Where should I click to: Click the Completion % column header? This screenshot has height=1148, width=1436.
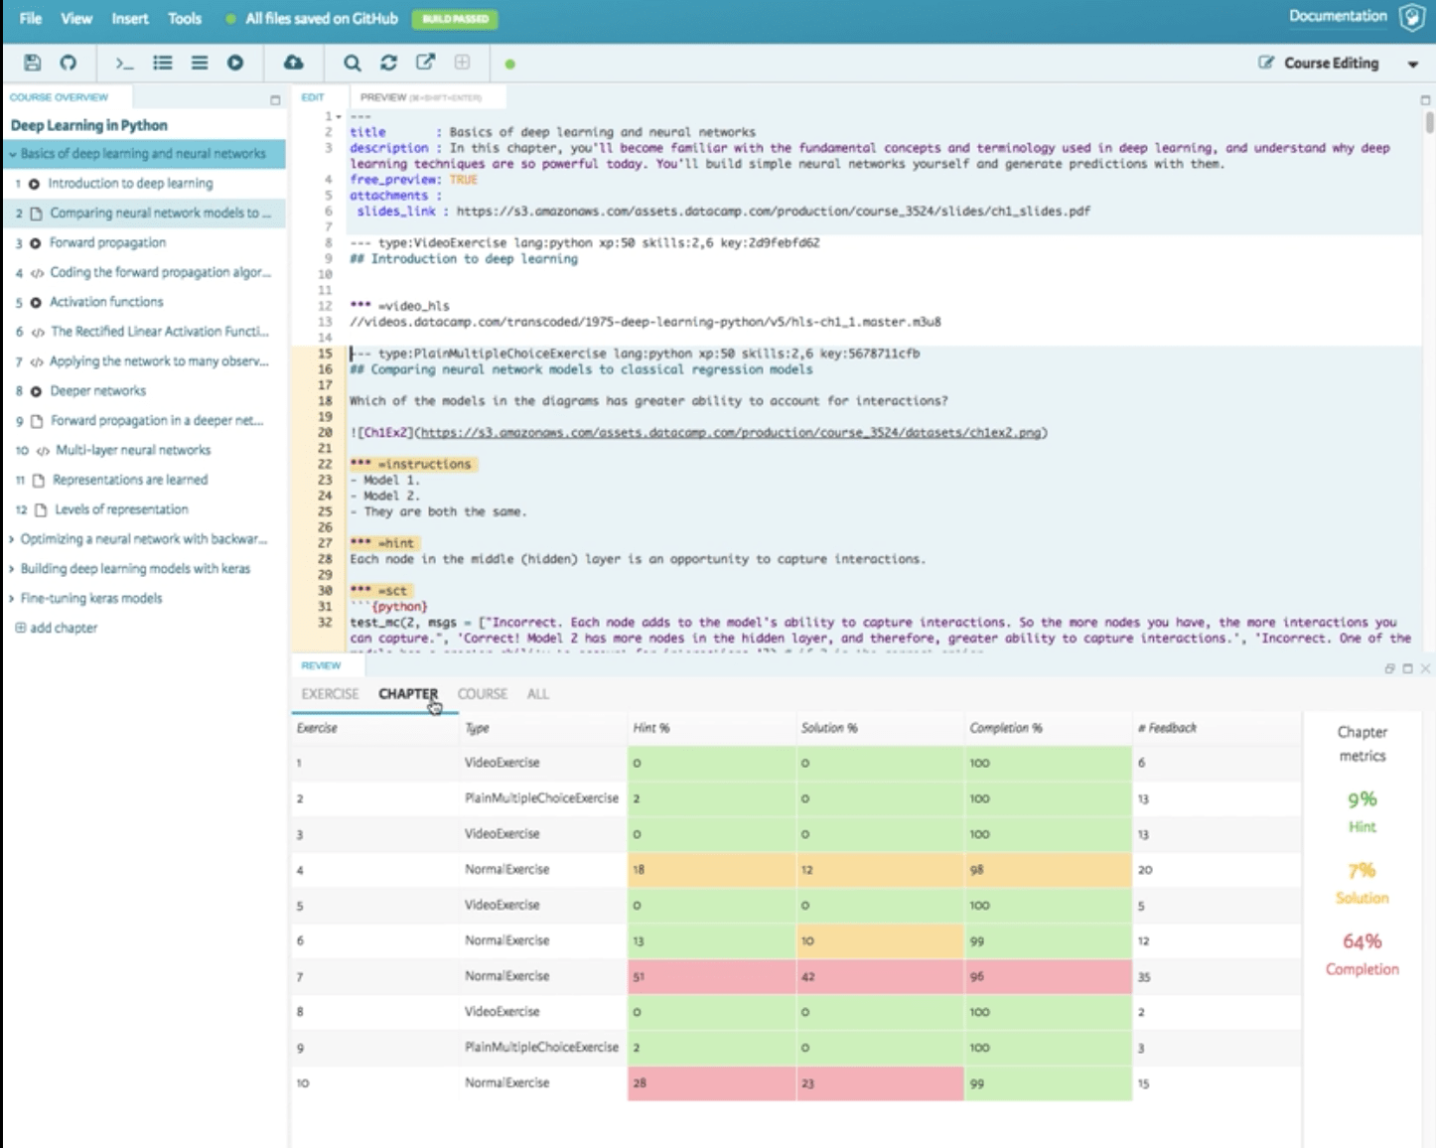tap(1006, 728)
